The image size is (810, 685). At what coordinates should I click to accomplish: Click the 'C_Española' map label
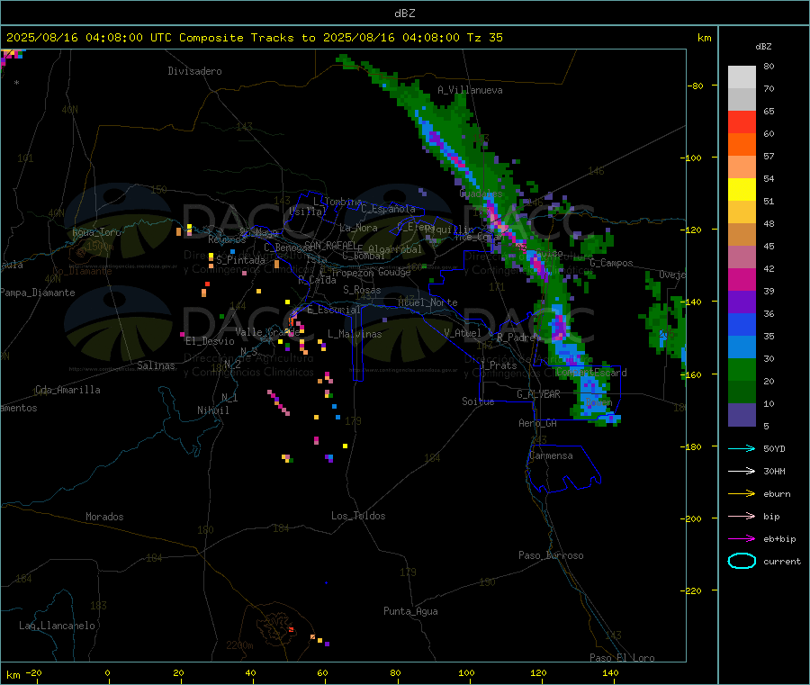[388, 209]
